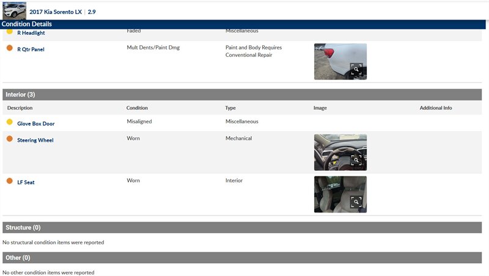489x276 pixels.
Task: Click the magnify icon on R Qtr Panel photo
Action: tap(356, 70)
